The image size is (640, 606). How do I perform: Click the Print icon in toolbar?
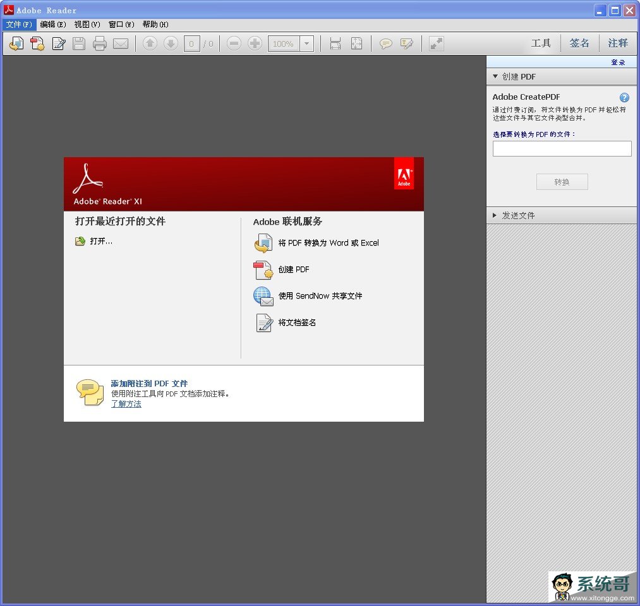point(100,43)
